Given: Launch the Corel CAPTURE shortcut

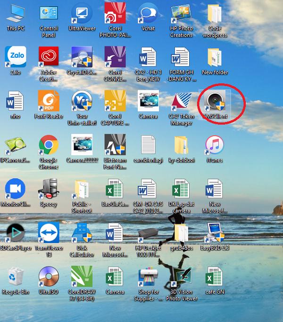Looking at the screenshot, I should click(115, 101).
